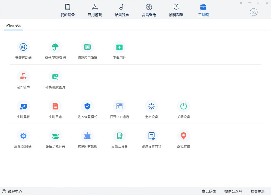Go to the 刷机越狱 tab
The height and width of the screenshot is (195, 271).
176,10
